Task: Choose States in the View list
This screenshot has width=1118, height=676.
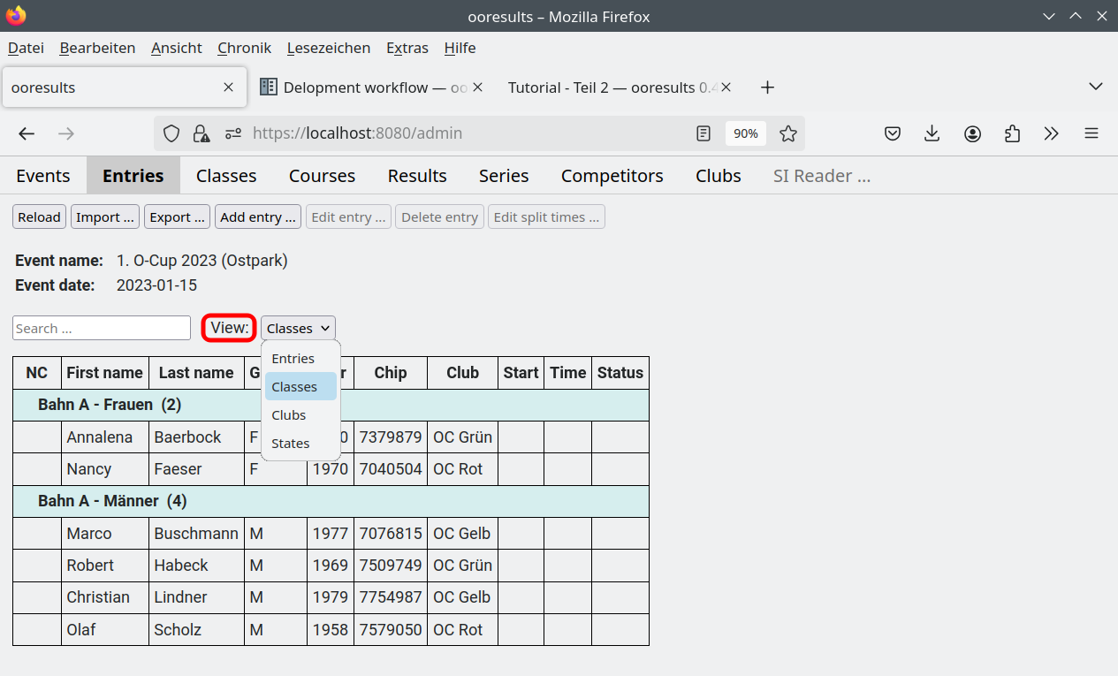Action: point(300,444)
